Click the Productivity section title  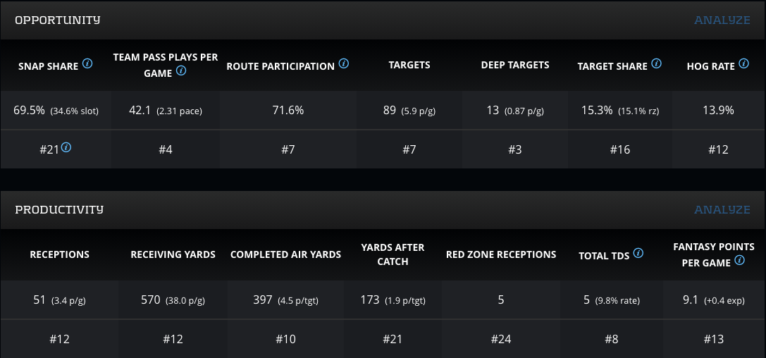pyautogui.click(x=59, y=209)
